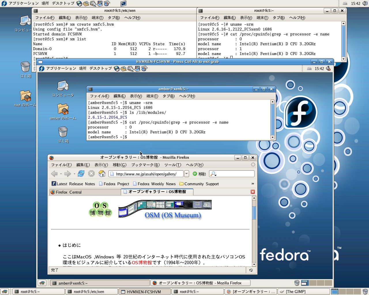The image size is (369, 295).
Task: Open ファイル(F) menu in root@fc5:/etc/xen terminal
Action: point(45,18)
